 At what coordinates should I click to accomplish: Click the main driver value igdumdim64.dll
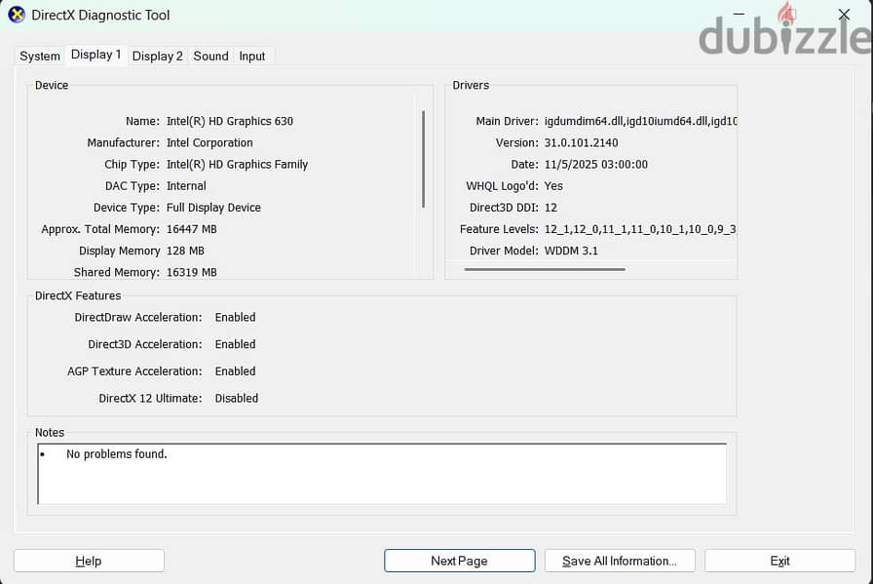click(x=640, y=121)
